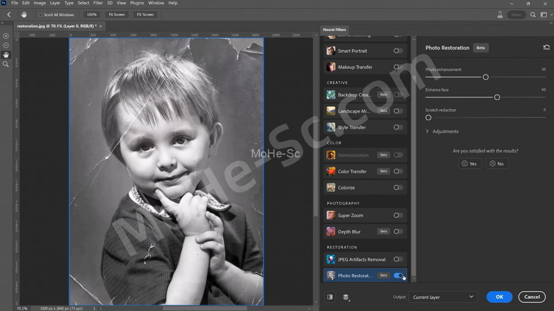Viewport: 554px width, 311px height.
Task: Open the Plugins menu
Action: 137,3
